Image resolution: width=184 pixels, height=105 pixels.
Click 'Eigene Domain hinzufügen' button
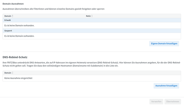click(164, 44)
